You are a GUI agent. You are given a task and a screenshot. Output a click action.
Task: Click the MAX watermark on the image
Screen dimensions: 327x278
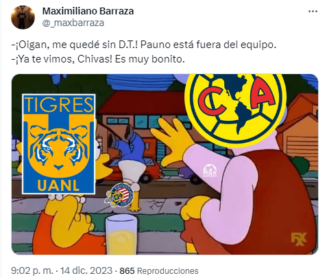tap(210, 171)
